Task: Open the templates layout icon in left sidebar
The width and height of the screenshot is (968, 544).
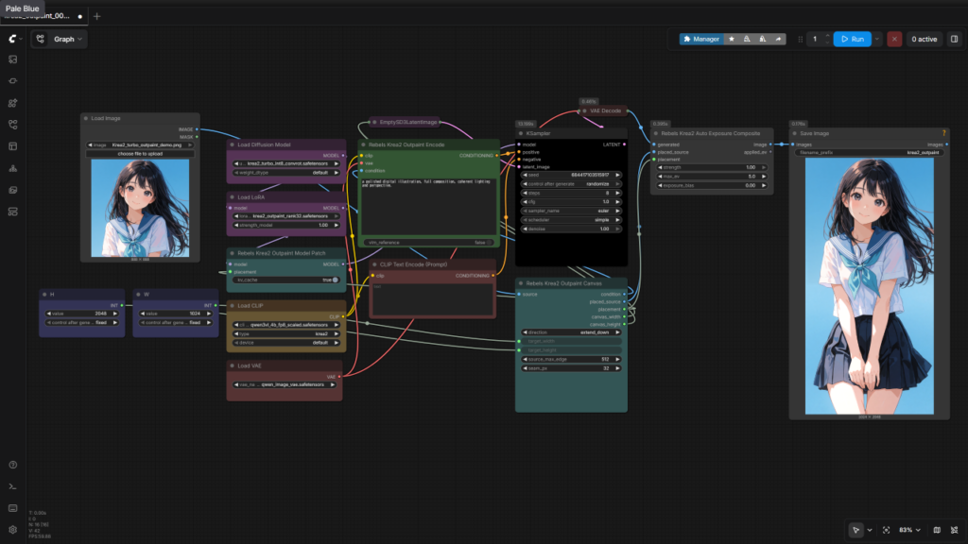Action: tap(13, 146)
